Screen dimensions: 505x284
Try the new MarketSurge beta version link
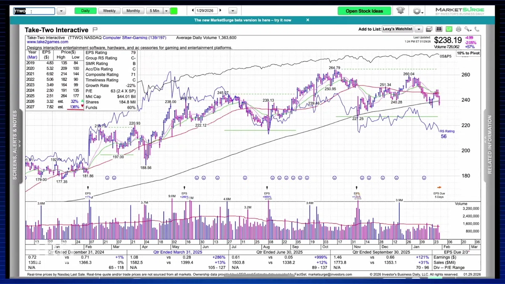(242, 20)
